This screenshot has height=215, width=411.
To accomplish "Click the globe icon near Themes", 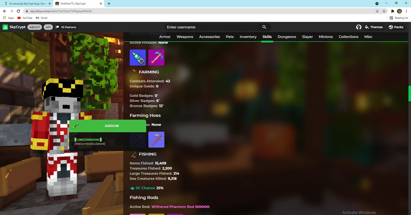I will [x=358, y=27].
